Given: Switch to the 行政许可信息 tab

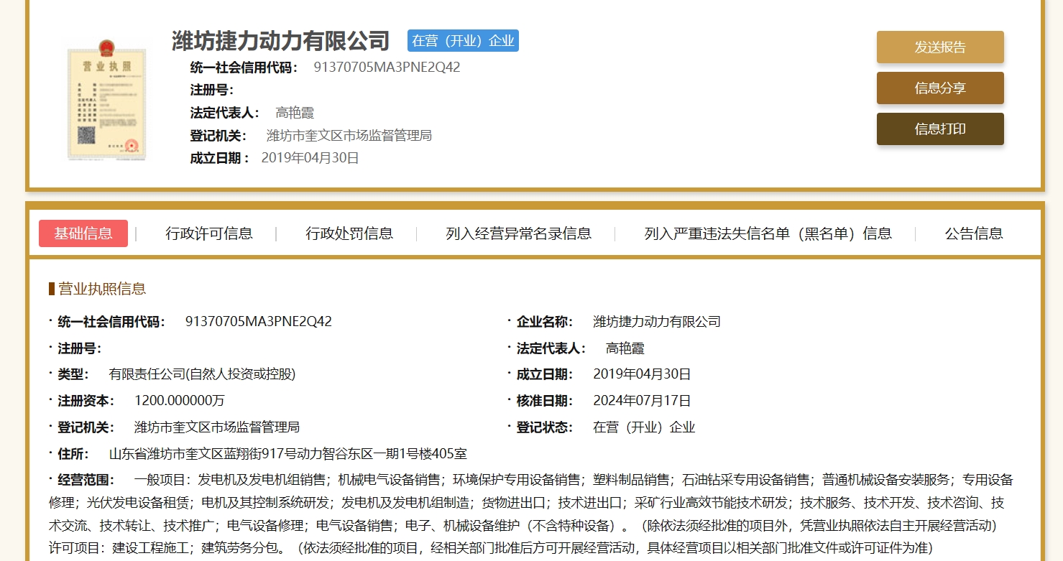Looking at the screenshot, I should [209, 233].
